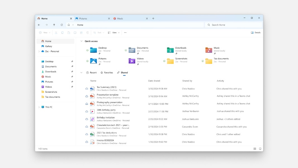Click the Copy icon in the command bar

coord(62,32)
